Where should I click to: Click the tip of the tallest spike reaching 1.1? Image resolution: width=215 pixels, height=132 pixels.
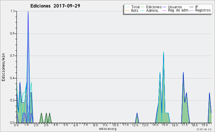[28, 11]
